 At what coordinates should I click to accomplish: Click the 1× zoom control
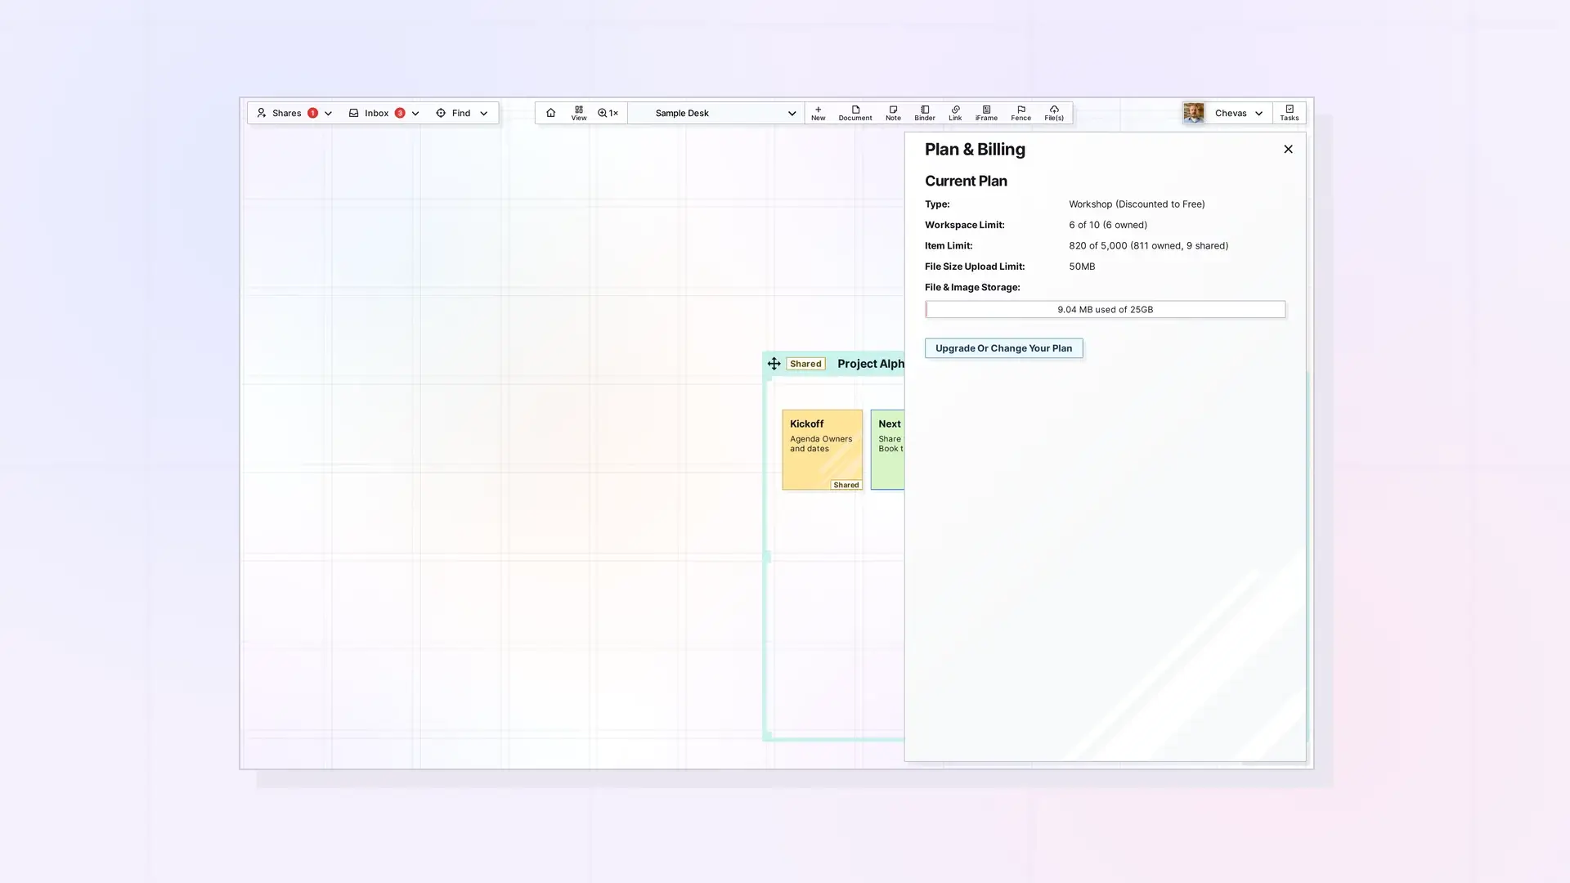[608, 113]
